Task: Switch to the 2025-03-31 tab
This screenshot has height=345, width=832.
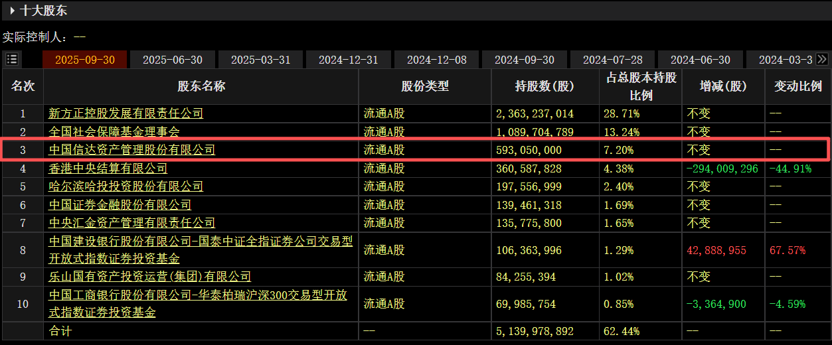Action: pyautogui.click(x=261, y=60)
